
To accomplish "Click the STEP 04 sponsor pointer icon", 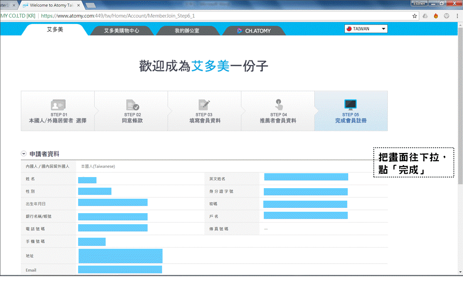I will tap(278, 104).
